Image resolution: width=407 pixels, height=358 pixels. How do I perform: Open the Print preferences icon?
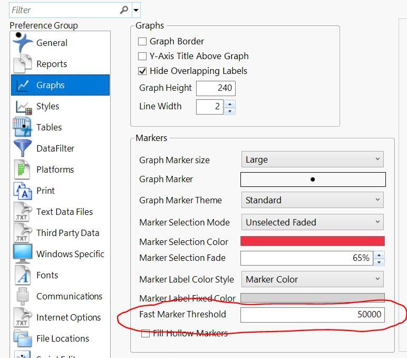[x=23, y=191]
